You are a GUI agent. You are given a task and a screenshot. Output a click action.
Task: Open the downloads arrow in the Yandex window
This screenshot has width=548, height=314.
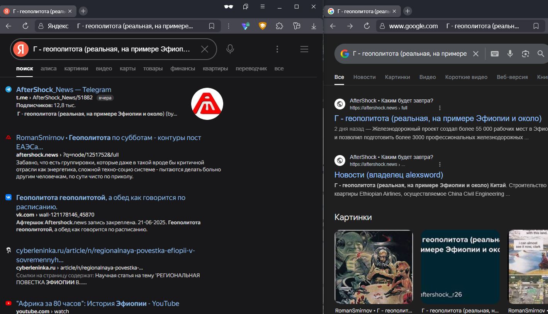314,26
